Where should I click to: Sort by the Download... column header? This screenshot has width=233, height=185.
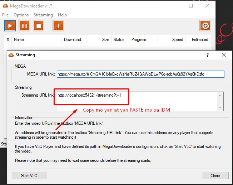point(74,40)
